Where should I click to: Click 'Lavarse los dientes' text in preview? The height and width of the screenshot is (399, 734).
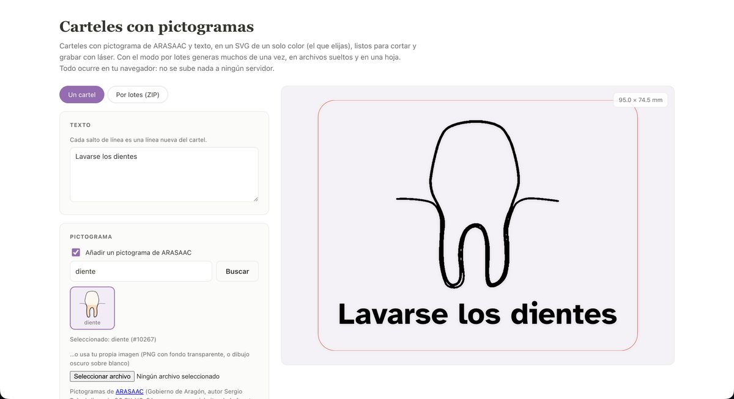click(477, 314)
